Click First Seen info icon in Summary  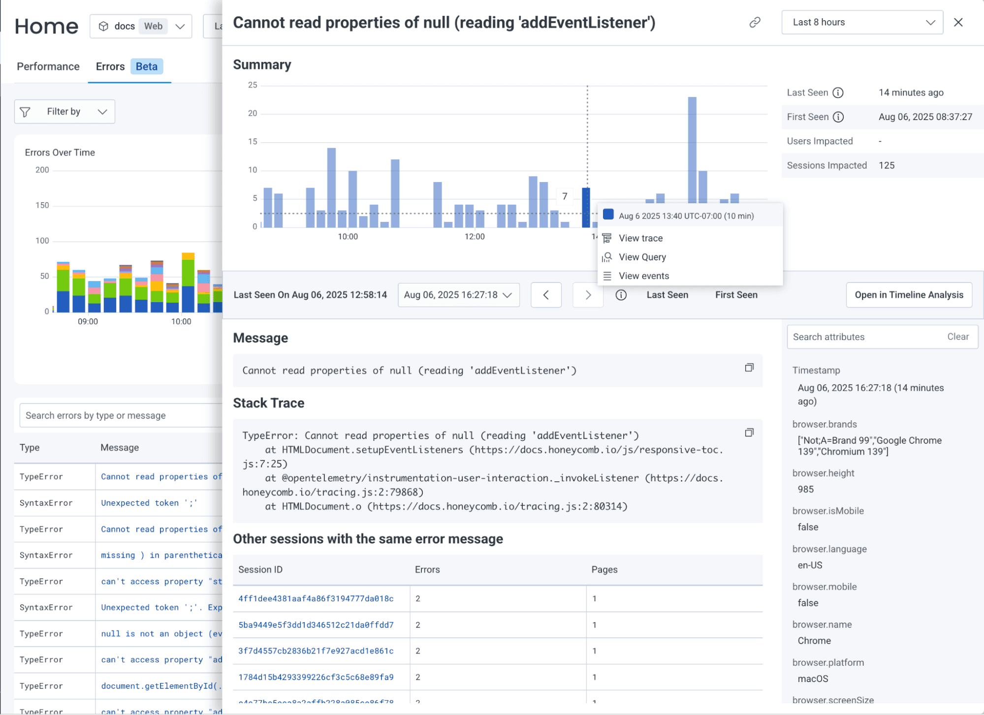tap(838, 117)
